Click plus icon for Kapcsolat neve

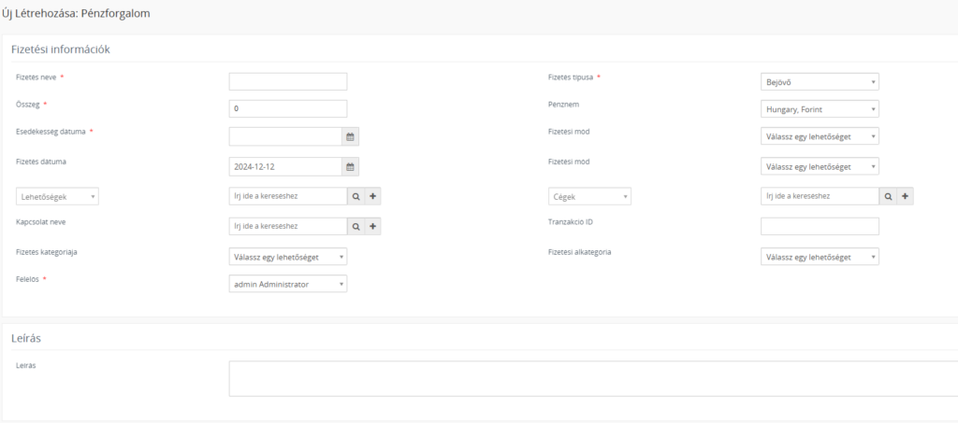point(372,226)
